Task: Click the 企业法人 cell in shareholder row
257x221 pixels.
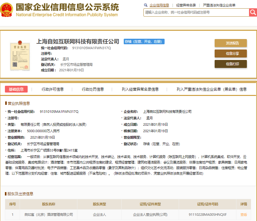Action: (x=99, y=215)
